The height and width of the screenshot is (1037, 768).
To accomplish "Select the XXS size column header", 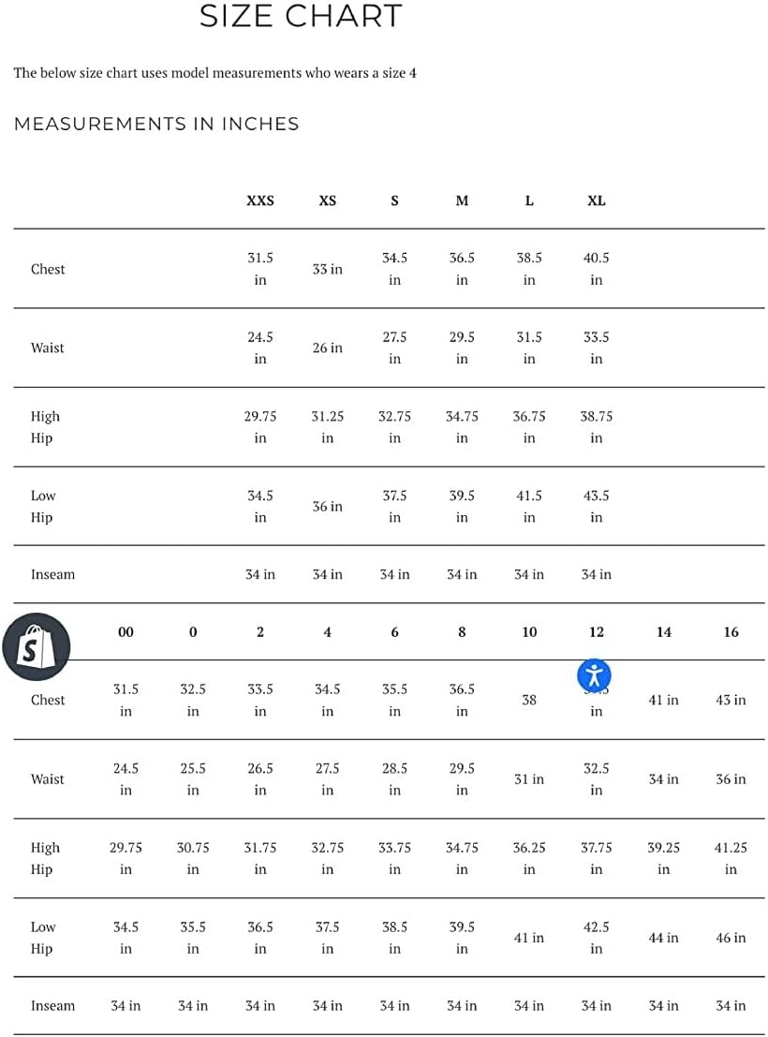I will [x=260, y=200].
